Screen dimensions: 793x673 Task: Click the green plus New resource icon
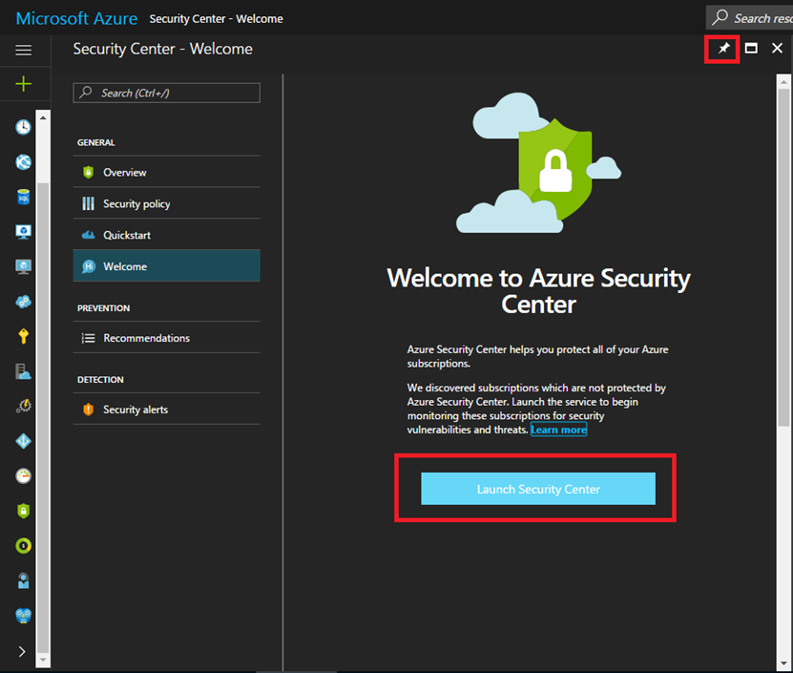click(x=23, y=83)
